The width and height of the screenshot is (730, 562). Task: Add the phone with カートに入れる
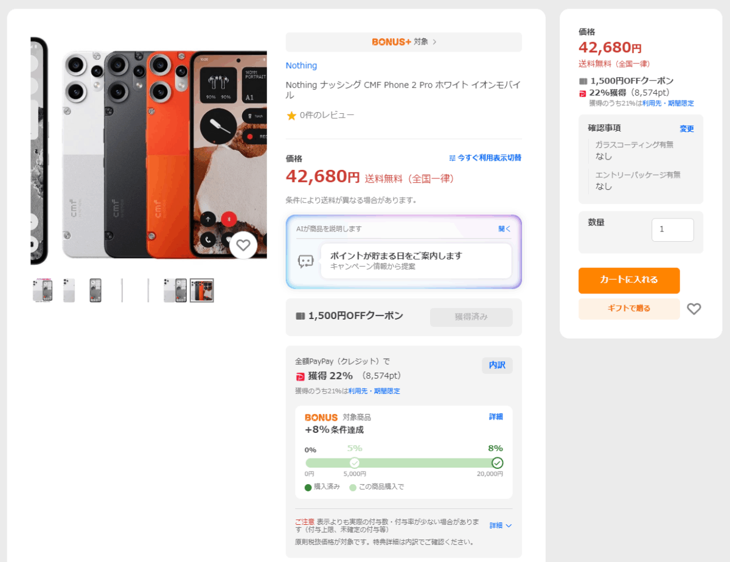(628, 280)
